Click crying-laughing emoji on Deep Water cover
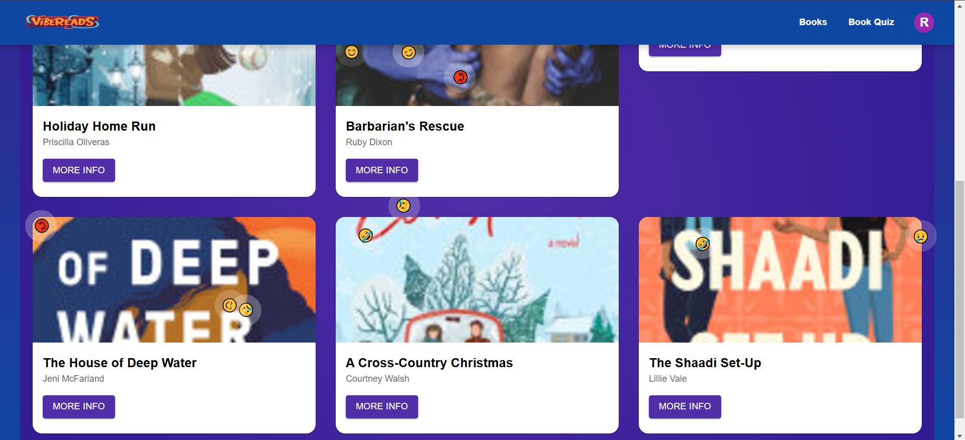Viewport: 965px width, 440px height. (x=246, y=309)
